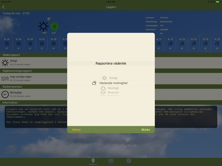Open the Behagligt bathing temperature row
The width and height of the screenshot is (222, 166).
click(x=111, y=95)
